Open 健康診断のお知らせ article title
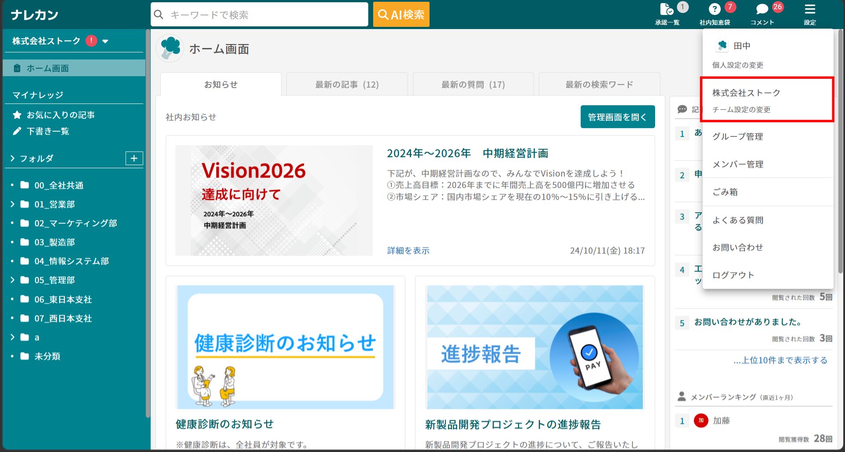Viewport: 845px width, 452px height. (224, 424)
